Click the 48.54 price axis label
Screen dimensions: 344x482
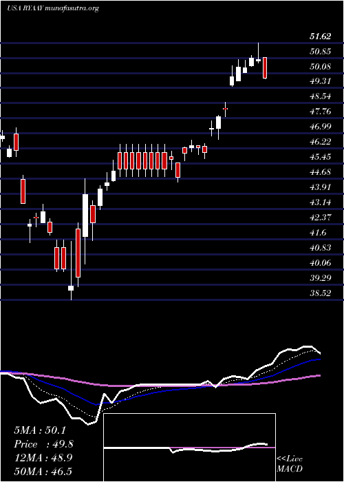coord(321,96)
